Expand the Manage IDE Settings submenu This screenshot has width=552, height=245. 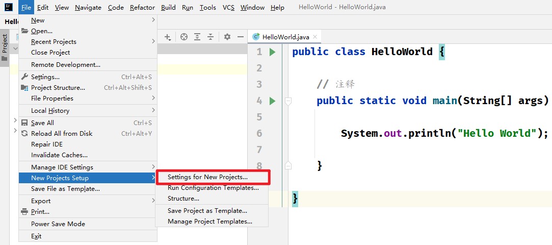pyautogui.click(x=88, y=167)
